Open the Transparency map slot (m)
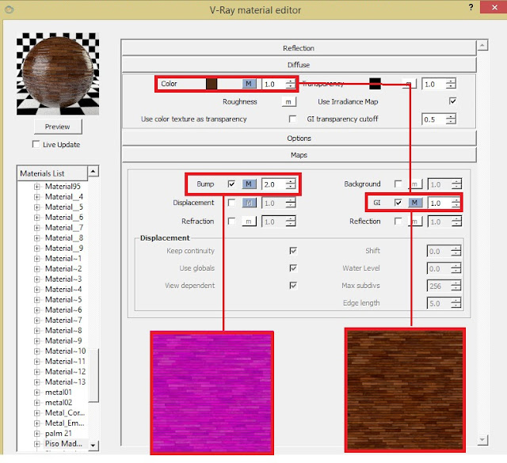The image size is (507, 463). (x=409, y=84)
